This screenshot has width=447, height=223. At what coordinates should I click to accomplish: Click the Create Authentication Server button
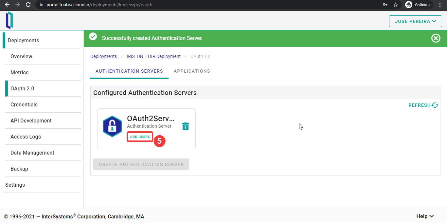141,164
